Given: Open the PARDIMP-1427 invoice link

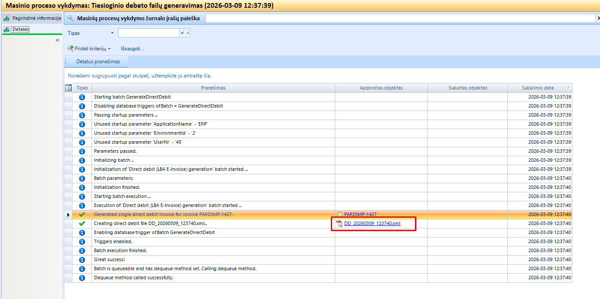Looking at the screenshot, I should pyautogui.click(x=360, y=214).
